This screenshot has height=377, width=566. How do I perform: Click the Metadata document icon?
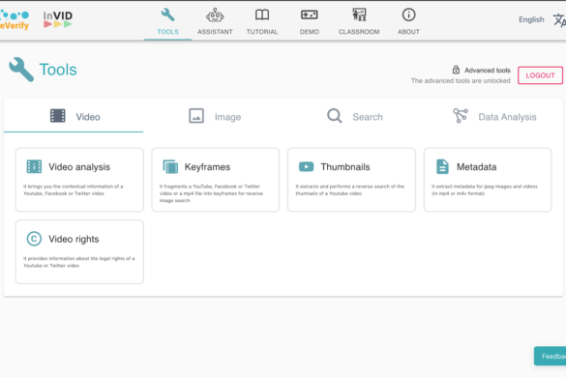click(x=442, y=166)
